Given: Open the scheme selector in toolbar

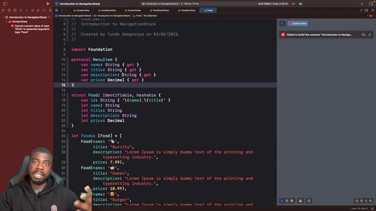Looking at the screenshot, I should 160,4.
